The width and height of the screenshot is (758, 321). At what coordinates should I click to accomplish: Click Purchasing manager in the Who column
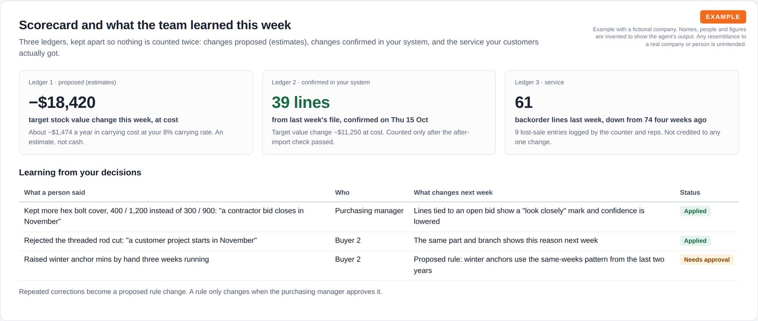pyautogui.click(x=369, y=211)
